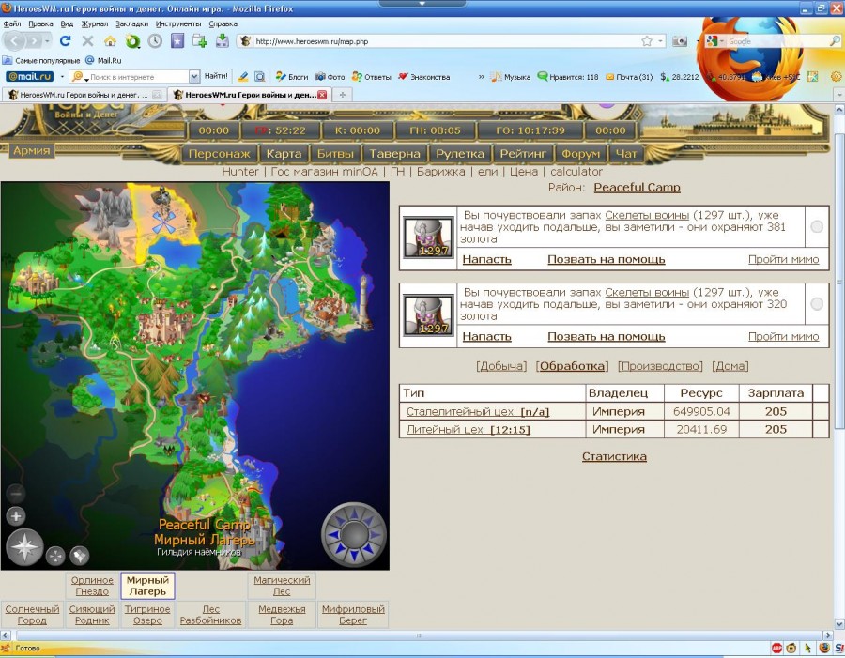
Task: Click the Найти! search button
Action: pyautogui.click(x=216, y=77)
